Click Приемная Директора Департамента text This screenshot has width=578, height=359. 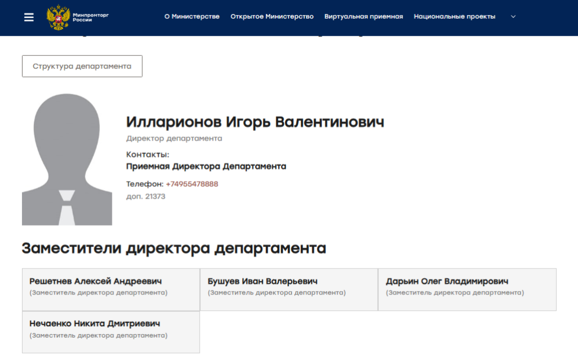[x=206, y=167]
